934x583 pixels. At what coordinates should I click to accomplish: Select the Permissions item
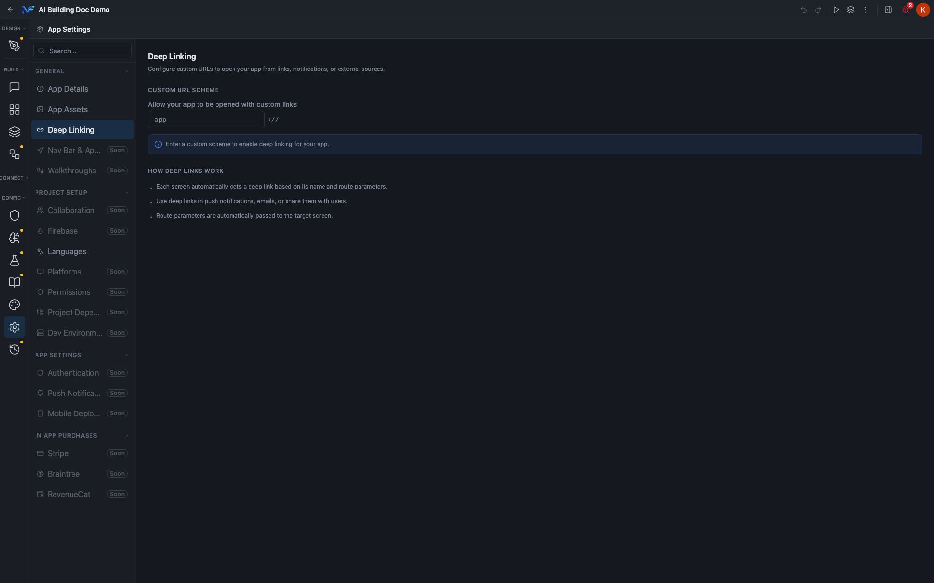tap(82, 292)
